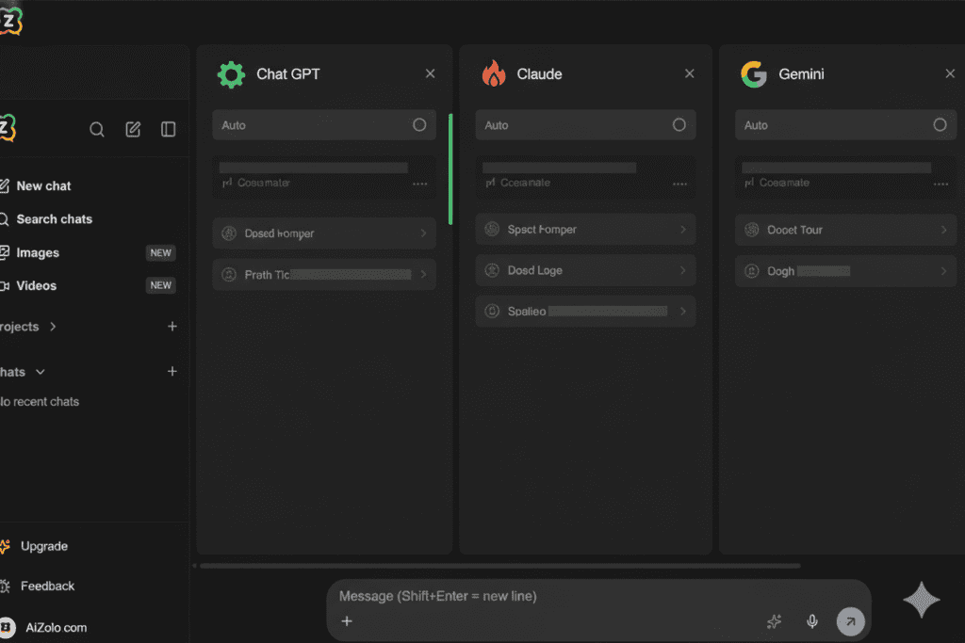The image size is (965, 643).
Task: Collapse the Chats section chevron
Action: [x=40, y=372]
